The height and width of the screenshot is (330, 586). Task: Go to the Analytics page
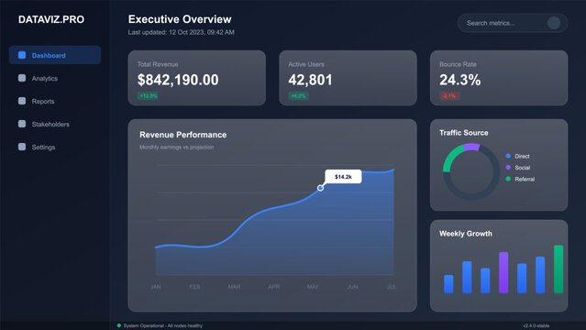tap(55, 78)
